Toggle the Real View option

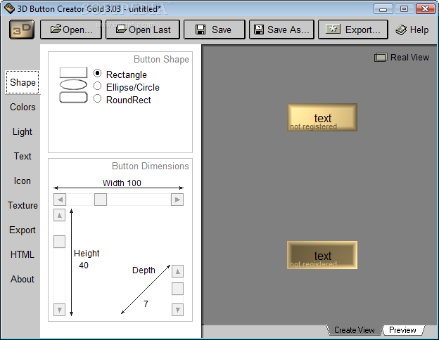402,58
